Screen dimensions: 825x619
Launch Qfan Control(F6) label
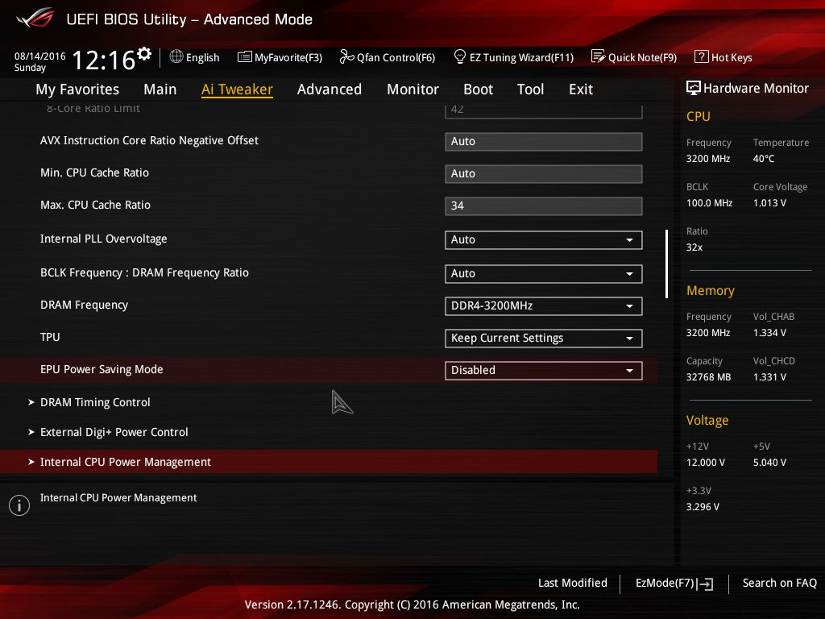tap(396, 57)
